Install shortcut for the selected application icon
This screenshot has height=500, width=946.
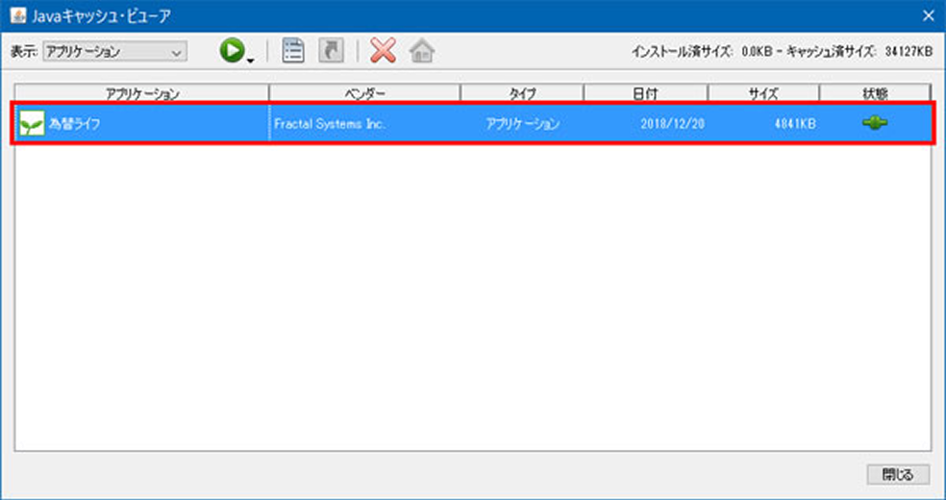(332, 51)
